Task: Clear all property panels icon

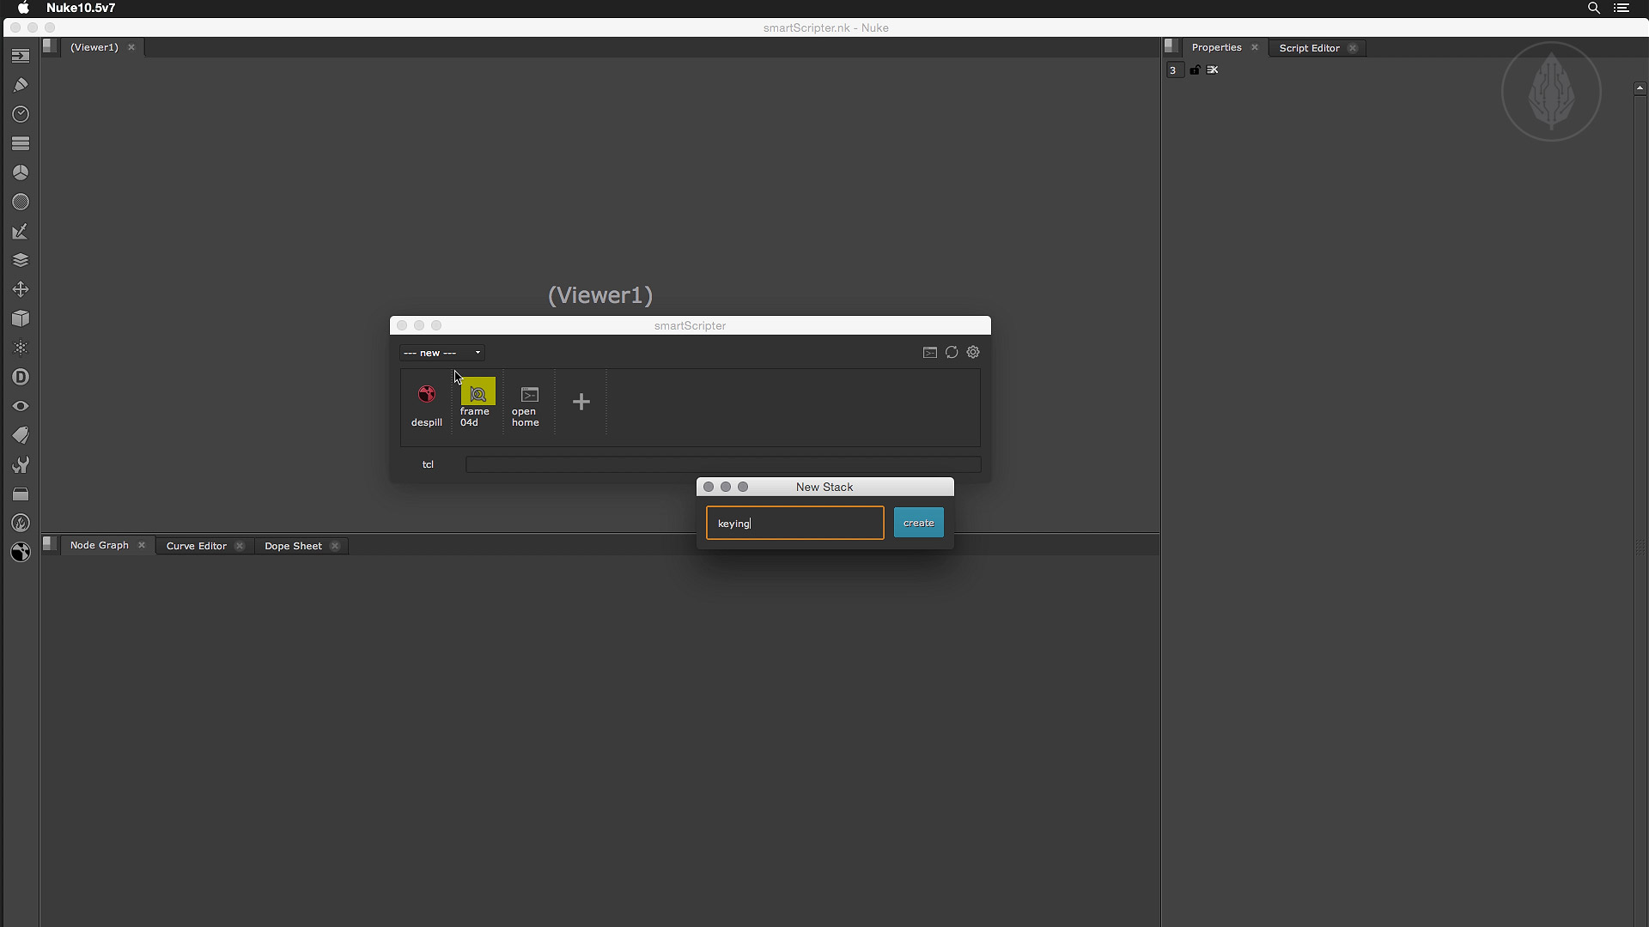Action: click(1213, 70)
